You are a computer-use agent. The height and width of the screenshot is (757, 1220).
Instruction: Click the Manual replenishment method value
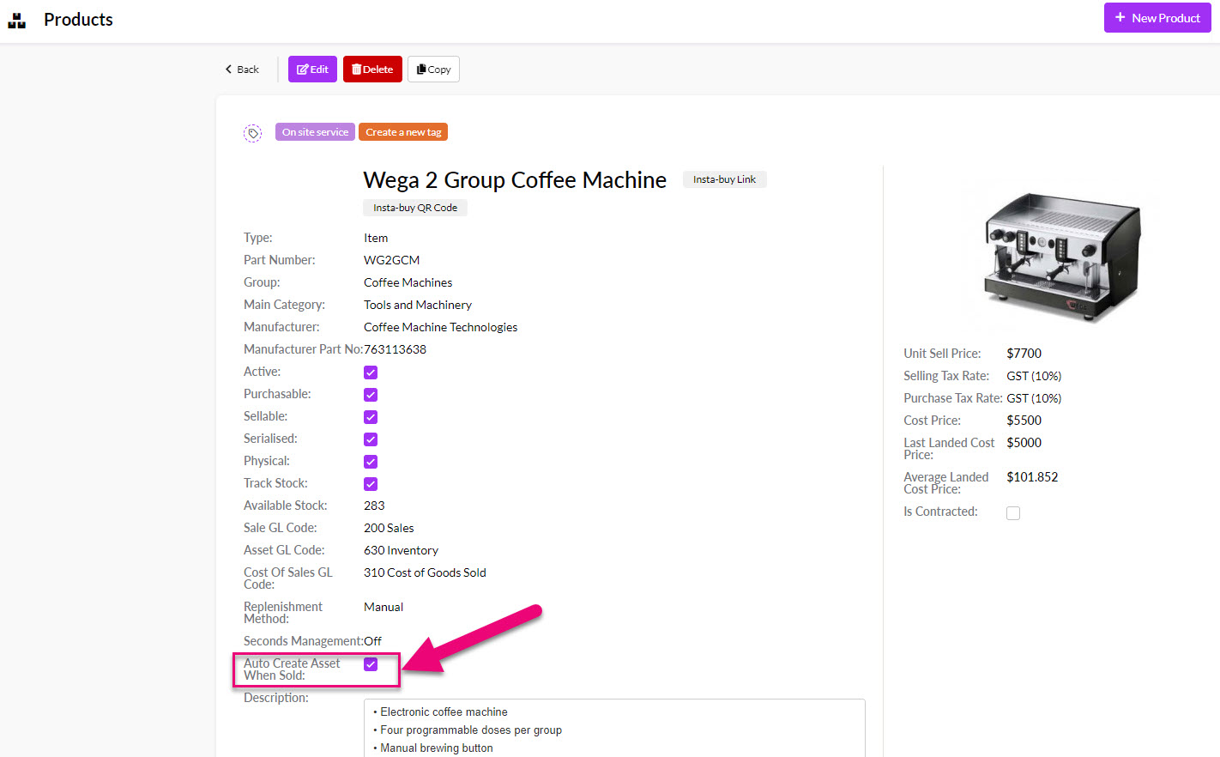[384, 607]
